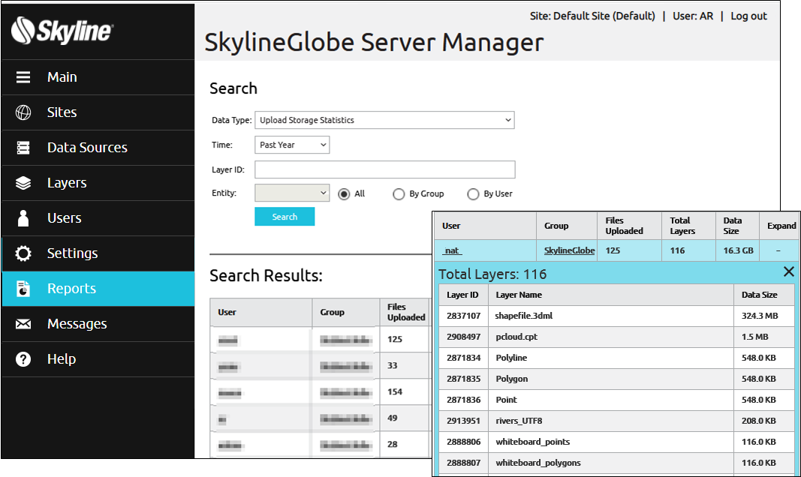Open the Entity dropdown list
801x477 pixels.
[292, 193]
